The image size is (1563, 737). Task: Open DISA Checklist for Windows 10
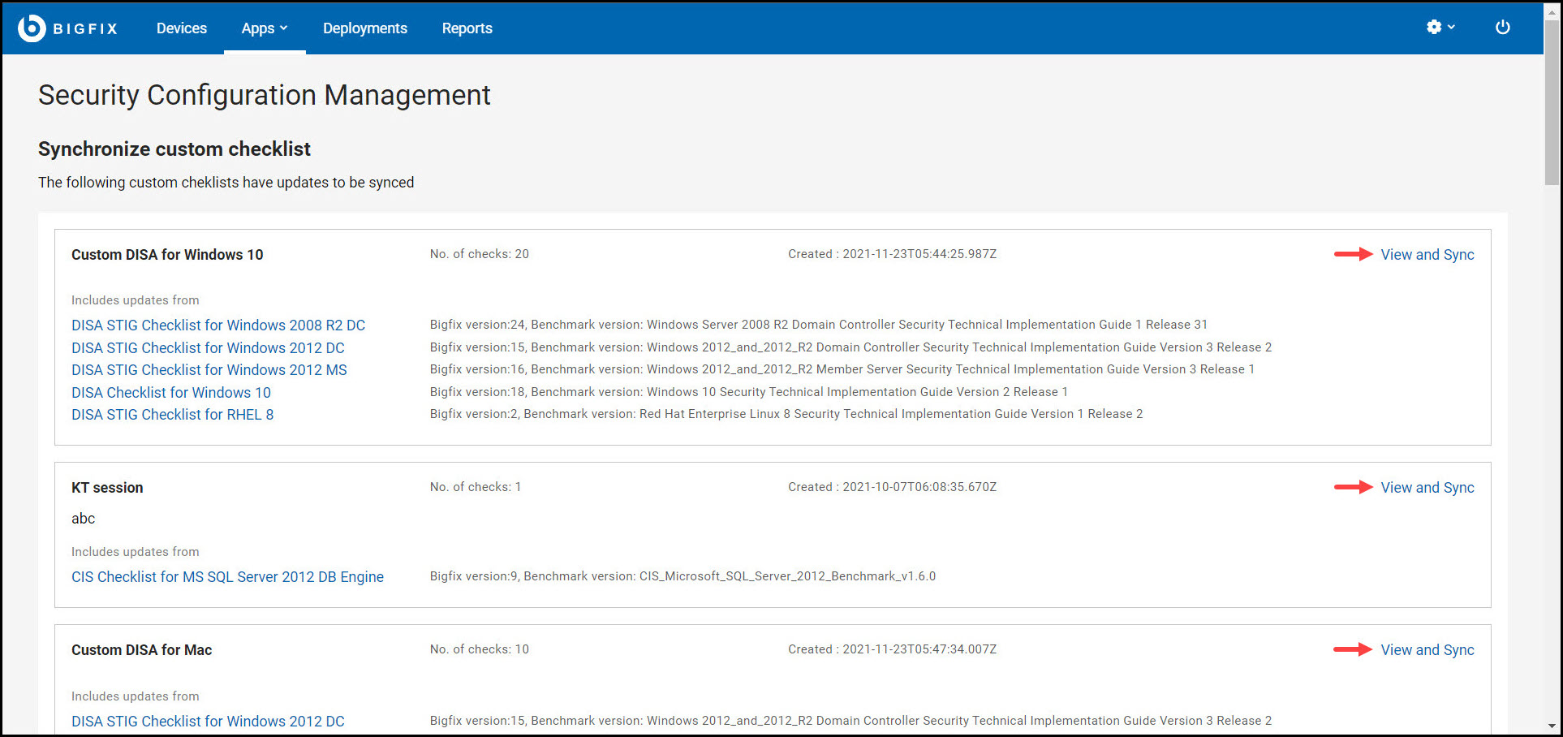click(170, 392)
